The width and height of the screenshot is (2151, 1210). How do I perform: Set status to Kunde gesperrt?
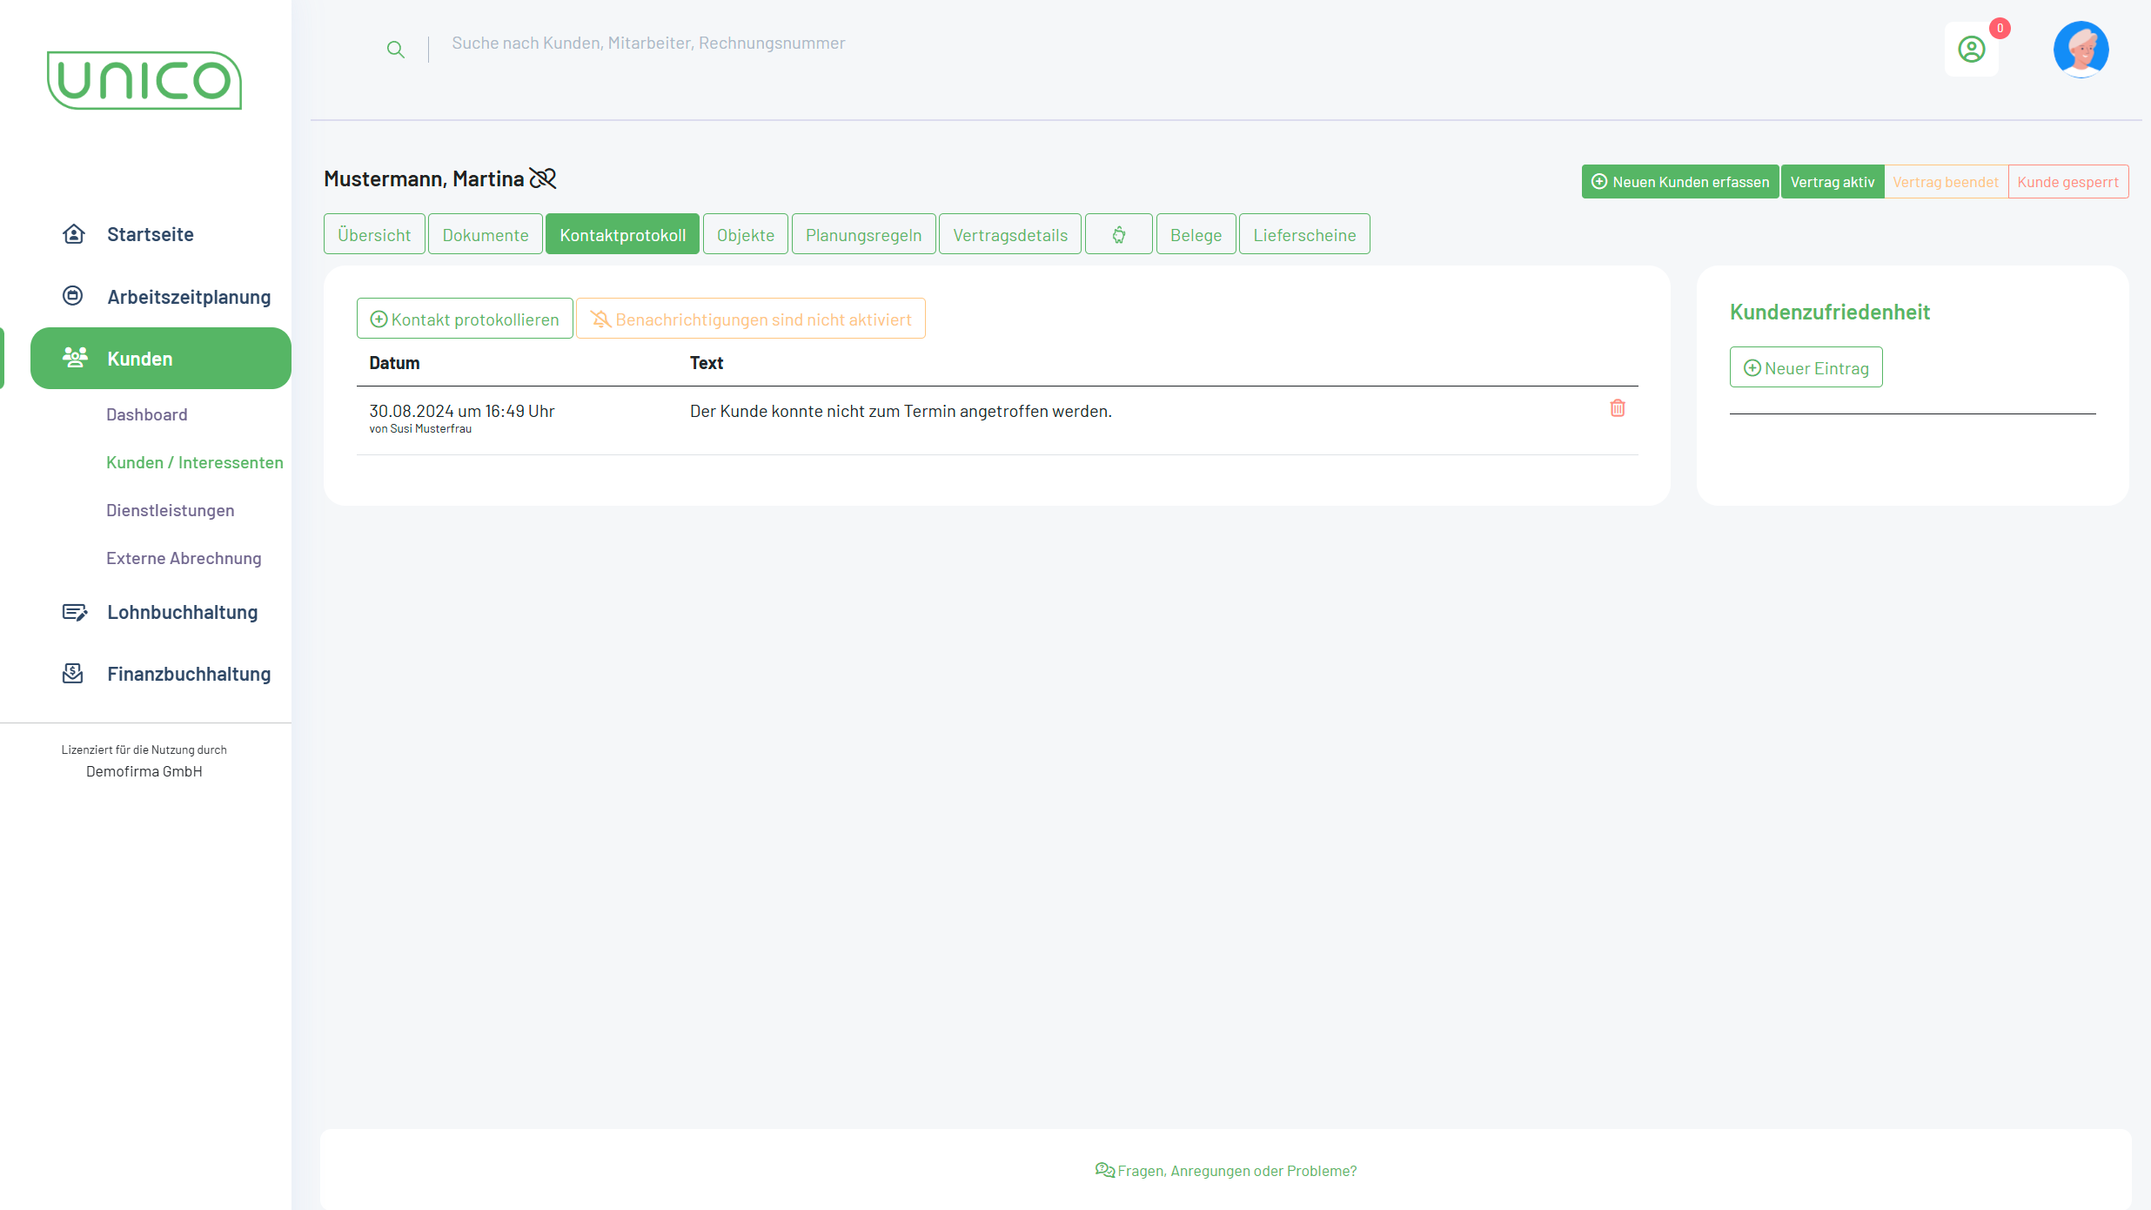2067,182
